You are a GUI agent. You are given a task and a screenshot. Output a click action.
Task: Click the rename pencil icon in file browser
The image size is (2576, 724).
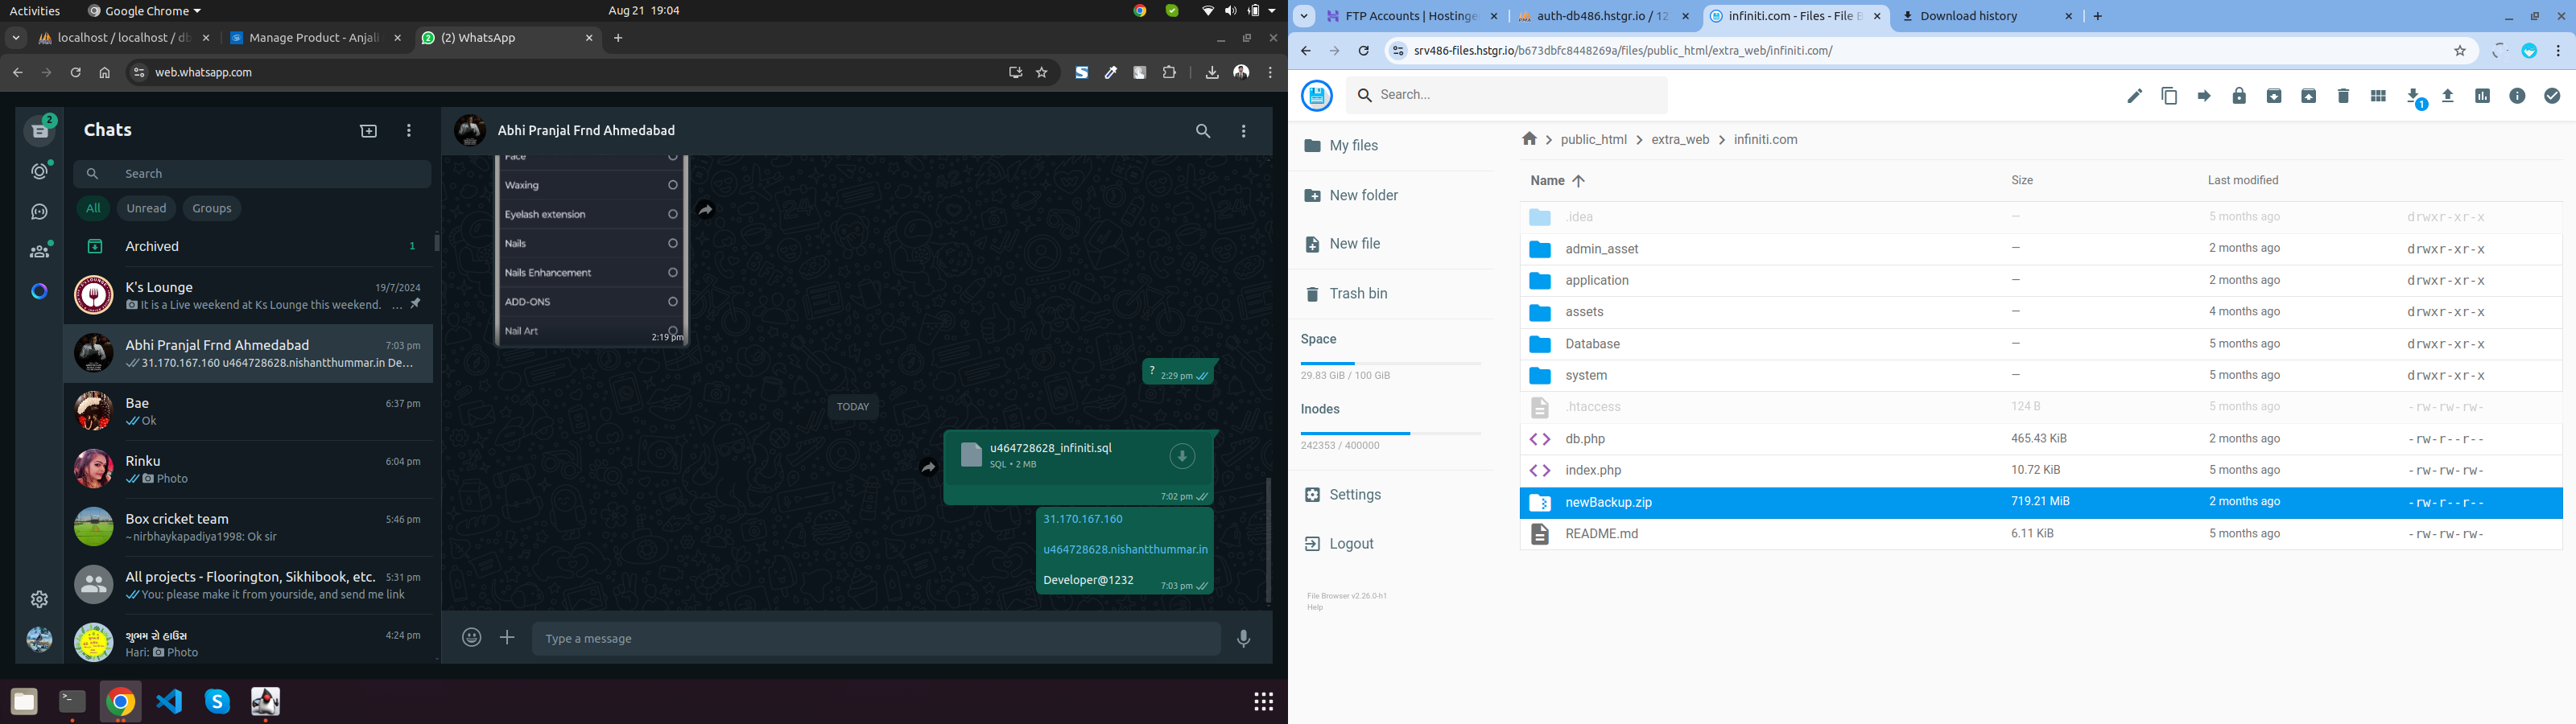click(x=2134, y=96)
